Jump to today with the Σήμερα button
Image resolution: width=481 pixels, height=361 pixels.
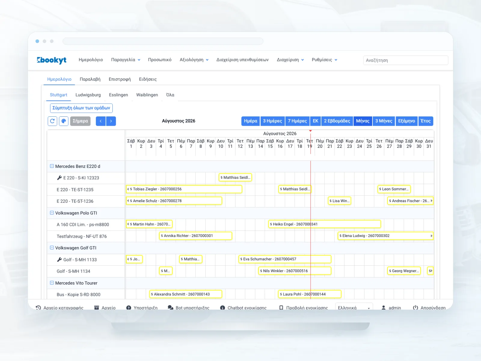(80, 121)
